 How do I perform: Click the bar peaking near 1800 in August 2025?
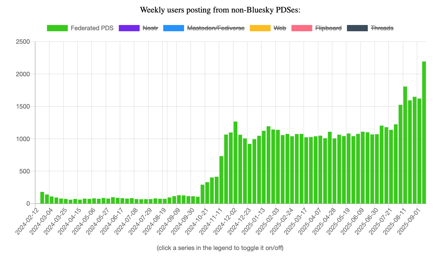tap(405, 145)
